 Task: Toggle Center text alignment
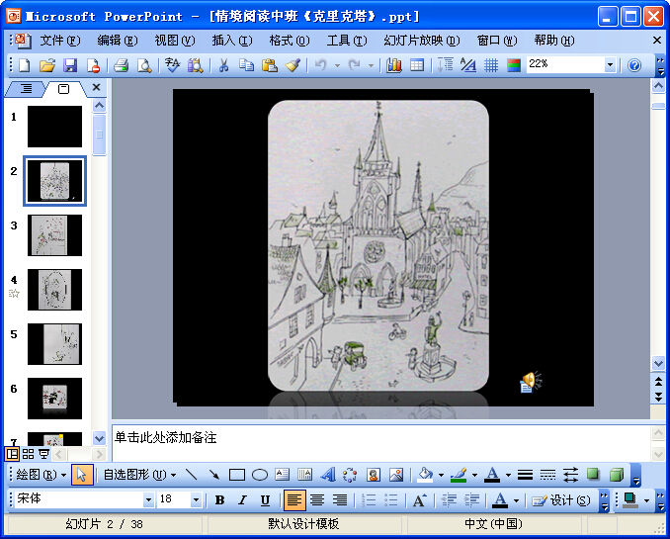(x=317, y=499)
